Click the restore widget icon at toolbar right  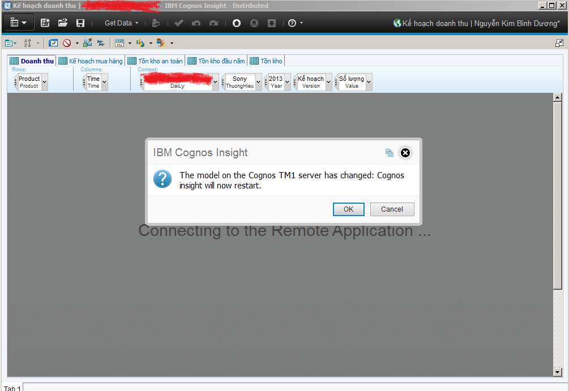pos(559,43)
